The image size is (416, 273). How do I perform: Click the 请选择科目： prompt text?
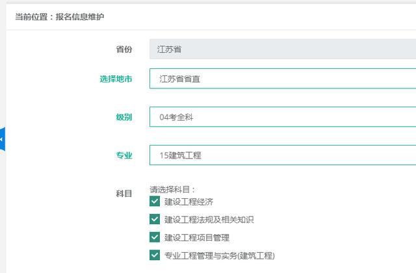click(x=173, y=189)
